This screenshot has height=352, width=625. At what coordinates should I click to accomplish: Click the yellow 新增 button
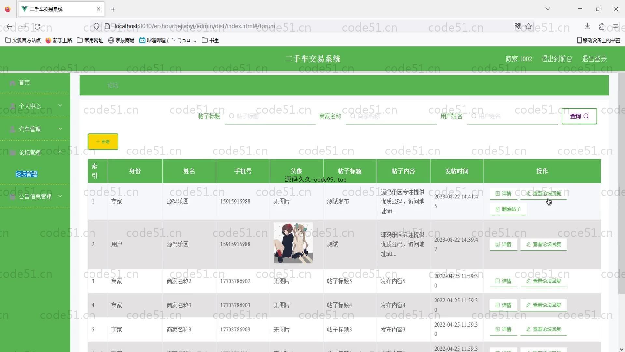103,142
